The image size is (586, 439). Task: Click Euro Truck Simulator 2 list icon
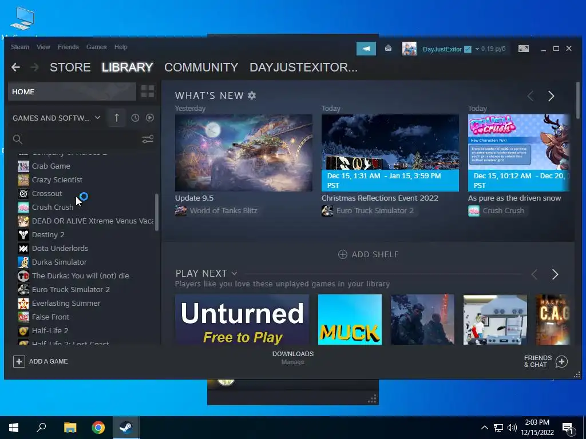[x=23, y=290]
